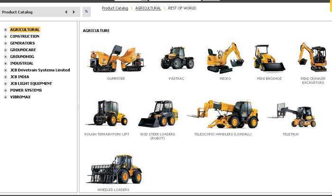The height and width of the screenshot is (196, 332).
Task: Select GENERATORS in the catalog tree
Action: 22,43
